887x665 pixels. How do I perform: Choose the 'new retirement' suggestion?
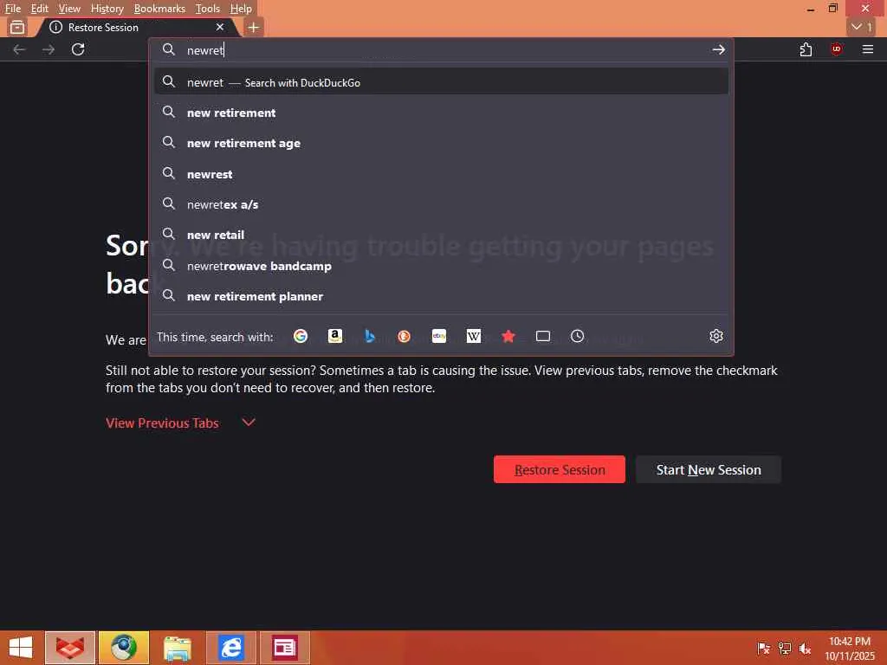(x=441, y=113)
